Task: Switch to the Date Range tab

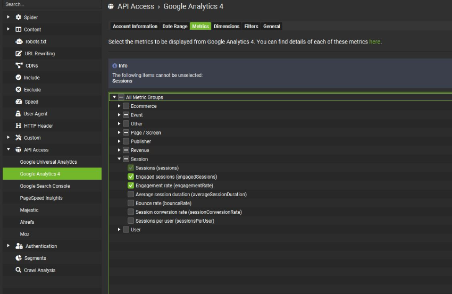Action: tap(175, 26)
